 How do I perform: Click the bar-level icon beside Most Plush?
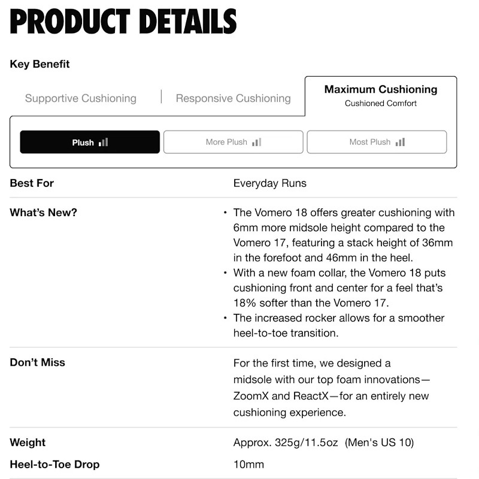coord(401,142)
